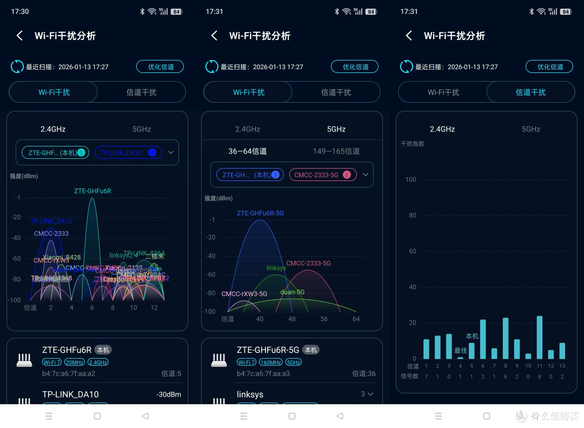This screenshot has width=584, height=428.
Task: Tap back triangle nav icon in left screen
Action: (145, 416)
